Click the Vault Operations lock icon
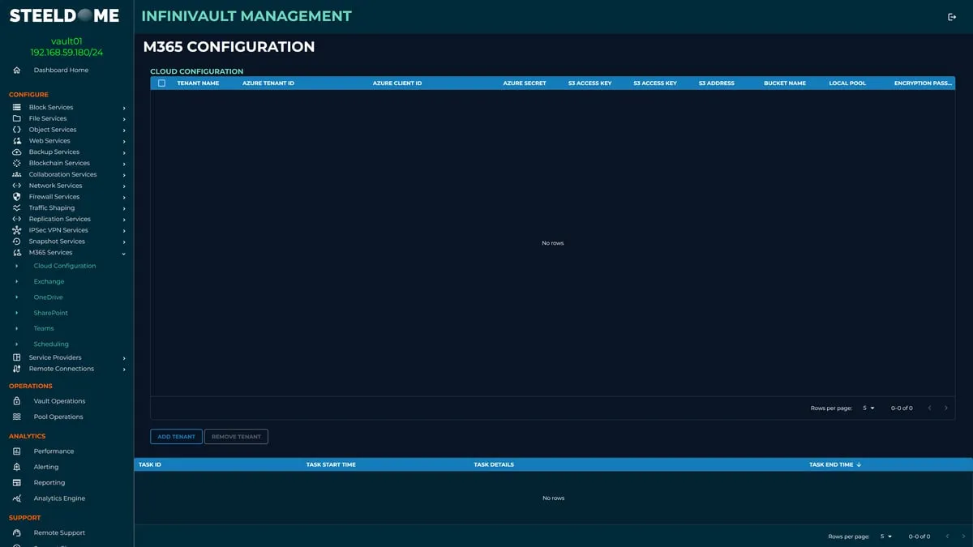The height and width of the screenshot is (547, 973). pos(18,400)
